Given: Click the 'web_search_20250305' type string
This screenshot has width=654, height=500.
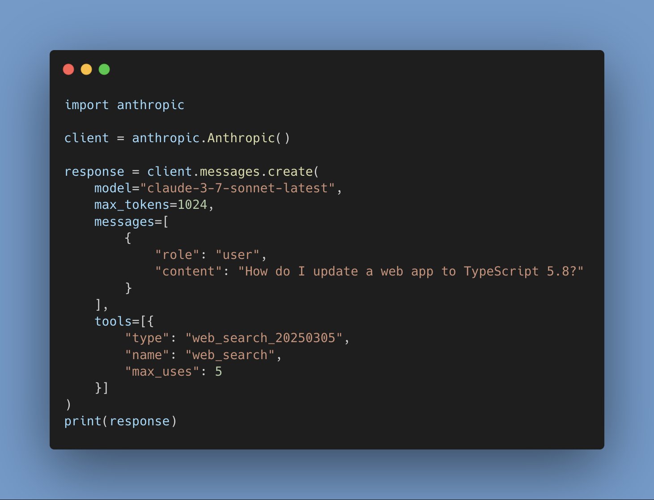Looking at the screenshot, I should click(x=264, y=338).
